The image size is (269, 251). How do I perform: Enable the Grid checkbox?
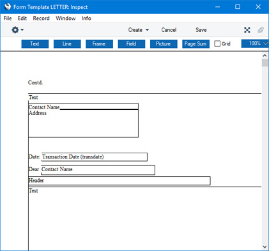coord(217,43)
